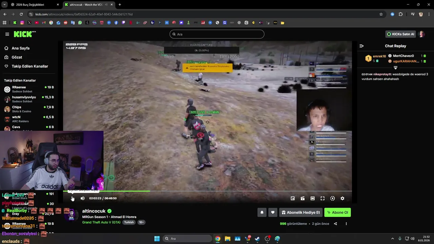Open Gözat in the sidebar

(x=17, y=57)
